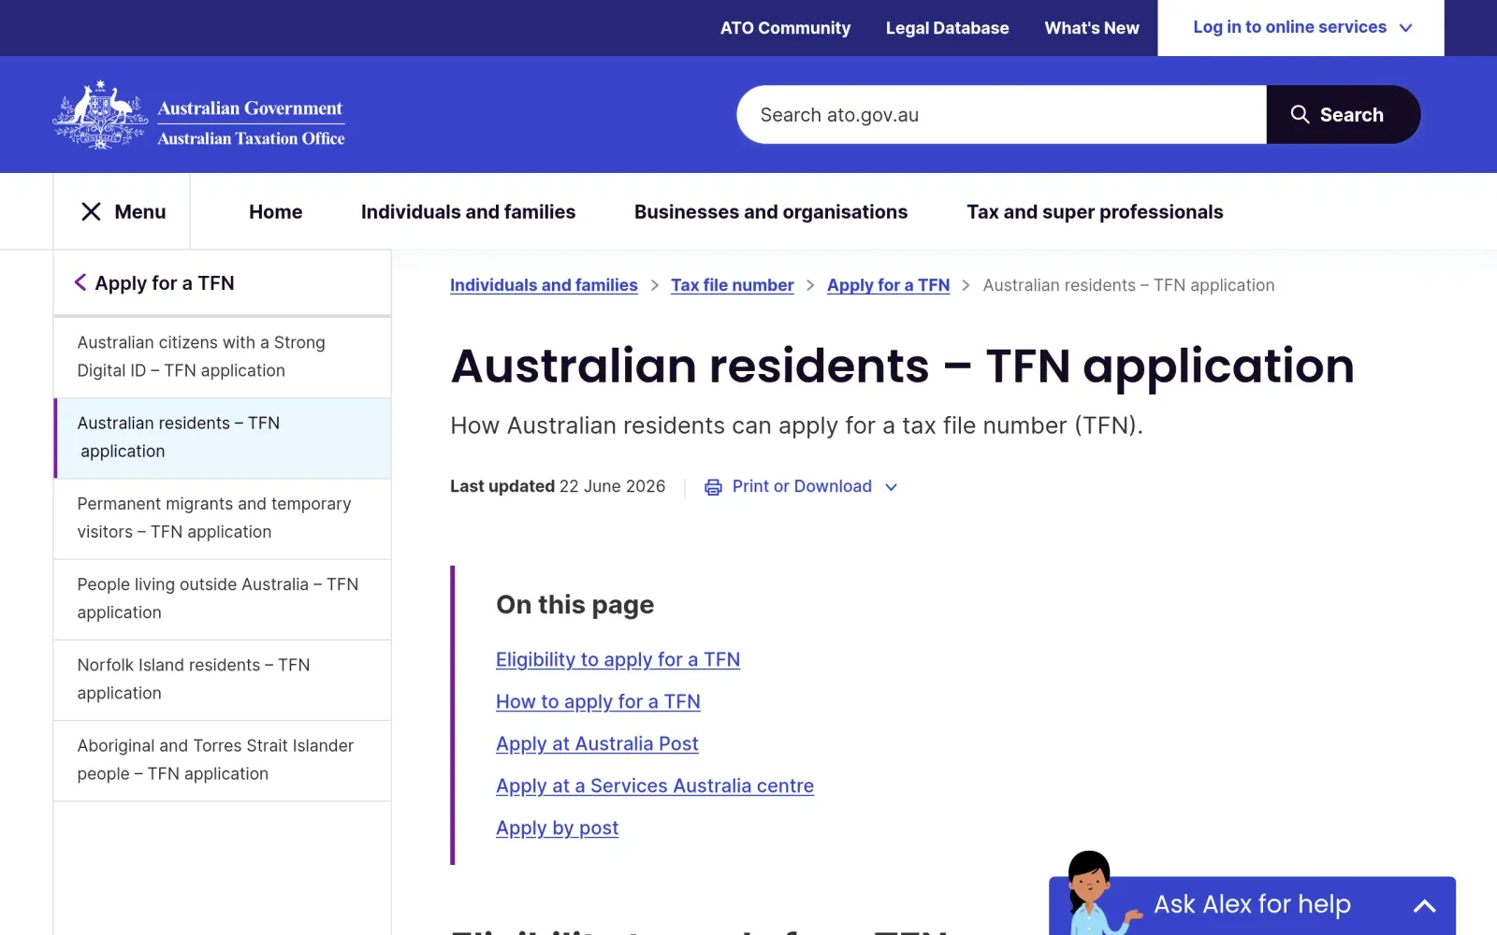
Task: Select Home in the main navigation
Action: tap(275, 212)
